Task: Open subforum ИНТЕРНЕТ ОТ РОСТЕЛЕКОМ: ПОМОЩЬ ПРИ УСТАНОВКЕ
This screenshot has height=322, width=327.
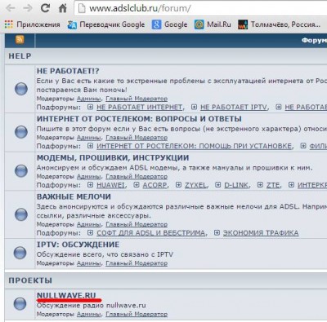Action: pos(194,146)
